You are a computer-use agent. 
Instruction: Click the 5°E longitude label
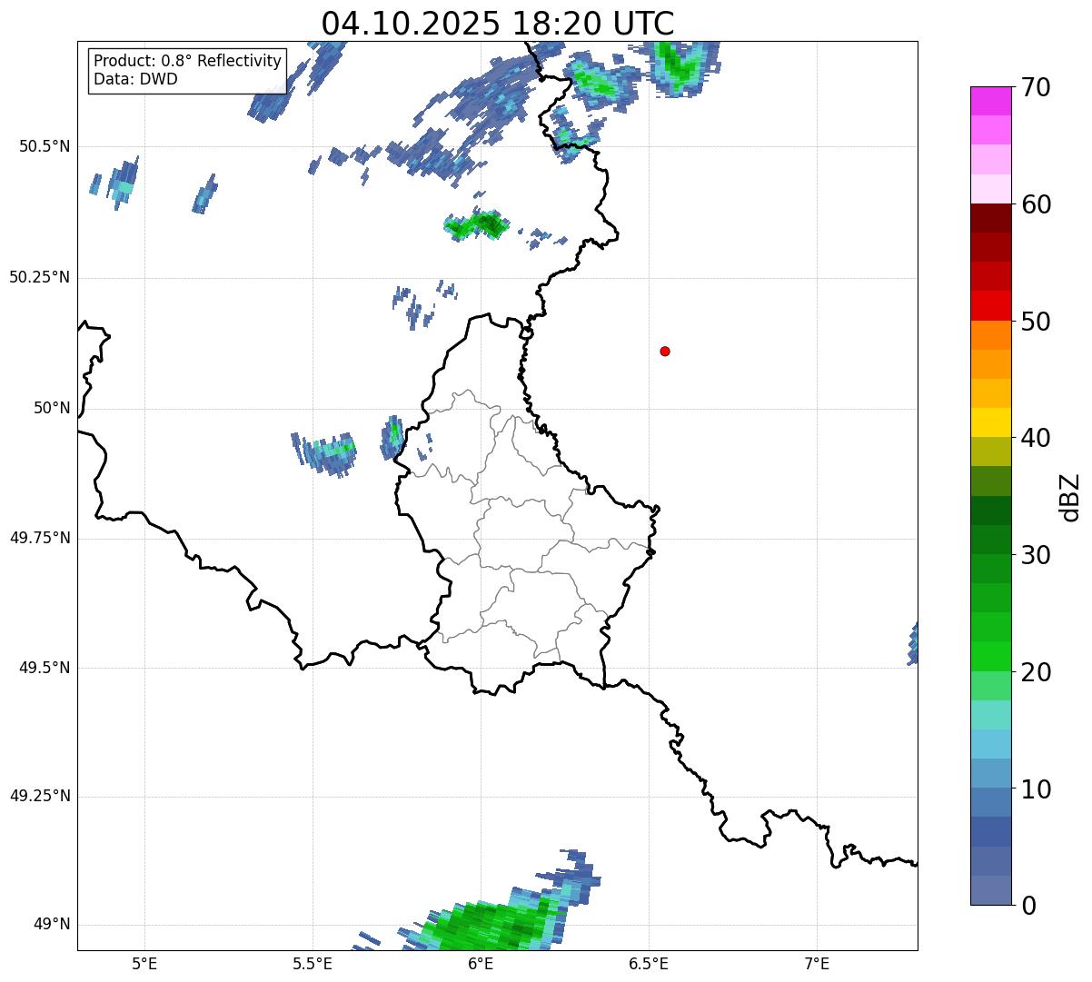144,964
